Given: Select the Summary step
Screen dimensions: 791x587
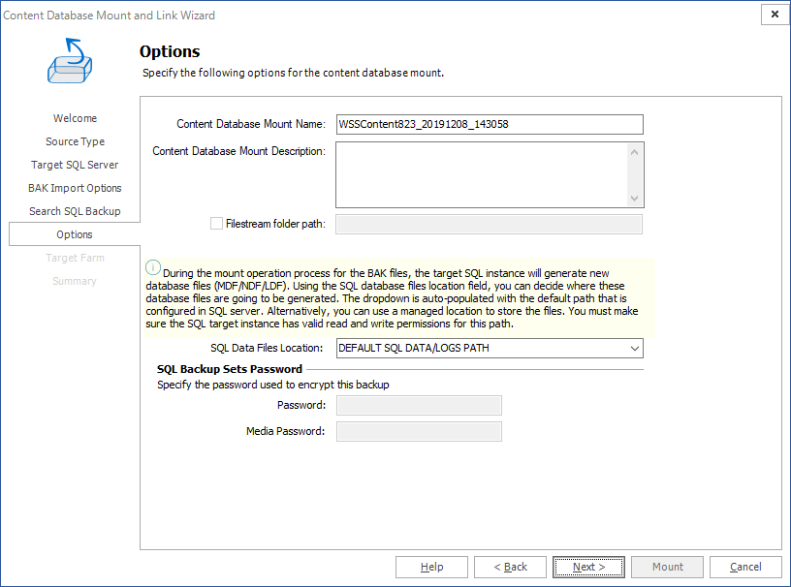Looking at the screenshot, I should coord(75,281).
